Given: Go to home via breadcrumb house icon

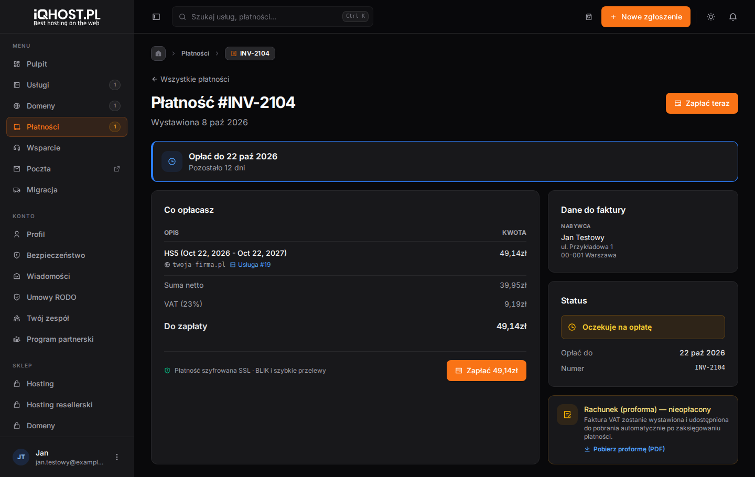Looking at the screenshot, I should [158, 53].
